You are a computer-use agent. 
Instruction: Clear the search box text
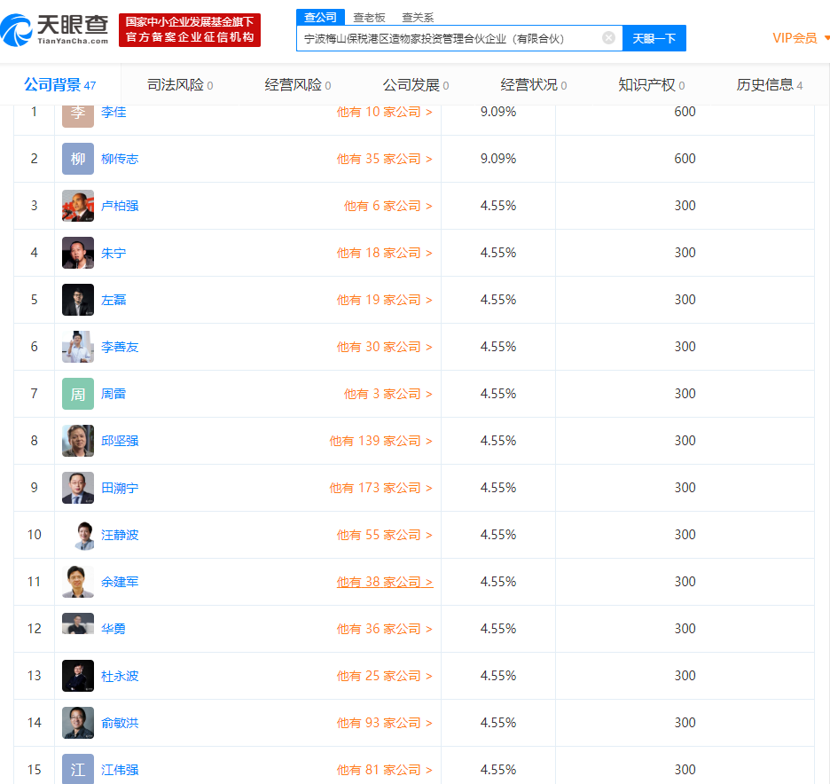click(x=608, y=38)
